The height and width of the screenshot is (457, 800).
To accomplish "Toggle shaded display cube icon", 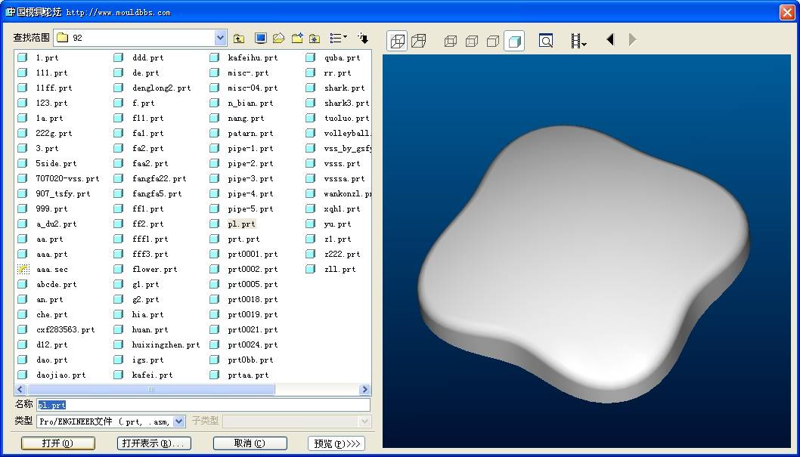I will coord(514,41).
